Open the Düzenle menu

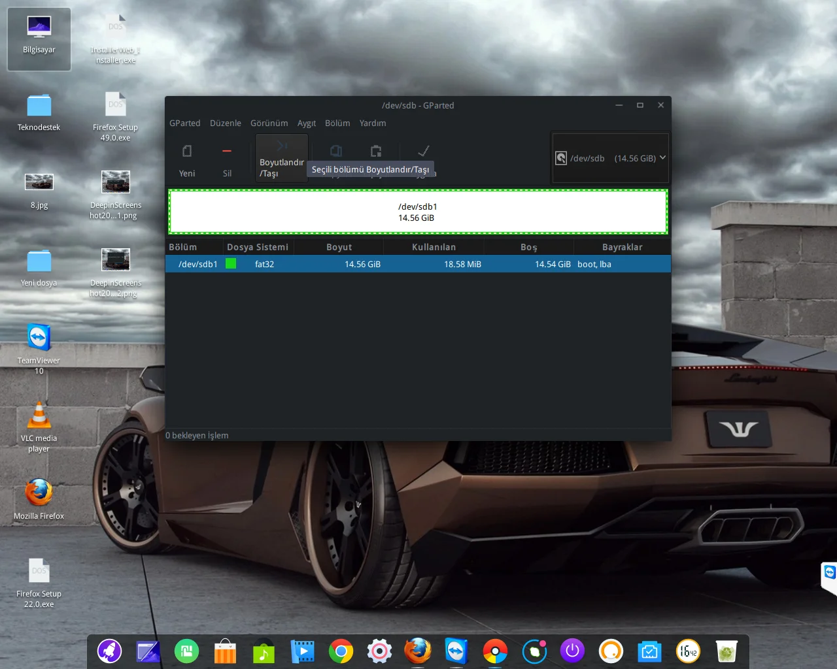tap(225, 123)
